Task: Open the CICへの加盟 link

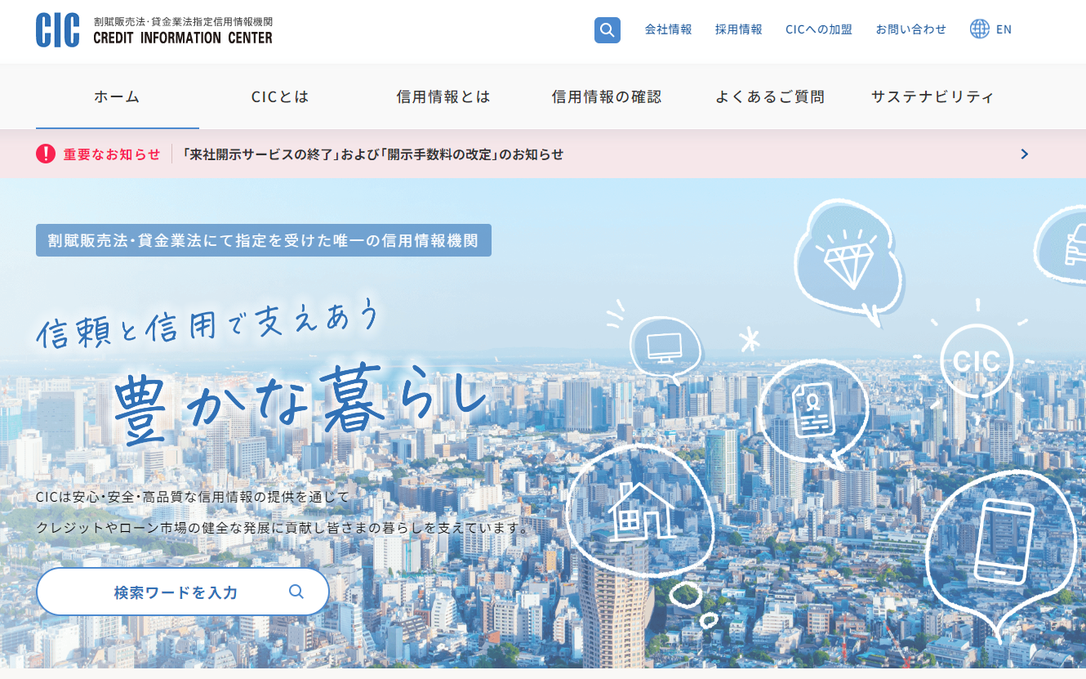Action: (818, 29)
